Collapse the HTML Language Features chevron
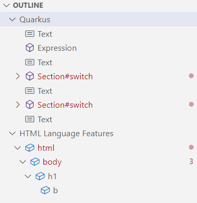Viewport: 197px width, 203px height. tap(12, 134)
